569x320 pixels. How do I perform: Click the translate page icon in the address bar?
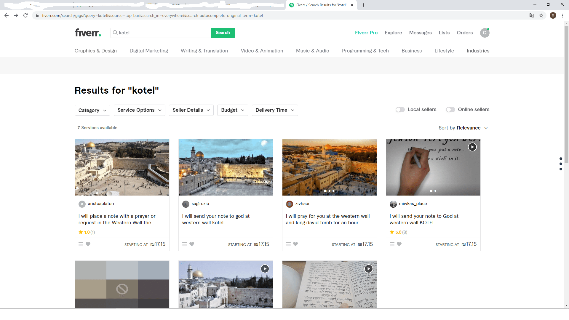click(532, 15)
